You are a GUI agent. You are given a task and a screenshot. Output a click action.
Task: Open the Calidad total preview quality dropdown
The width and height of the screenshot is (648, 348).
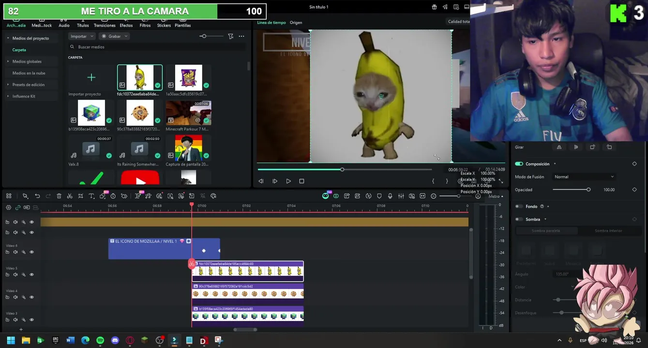click(458, 22)
